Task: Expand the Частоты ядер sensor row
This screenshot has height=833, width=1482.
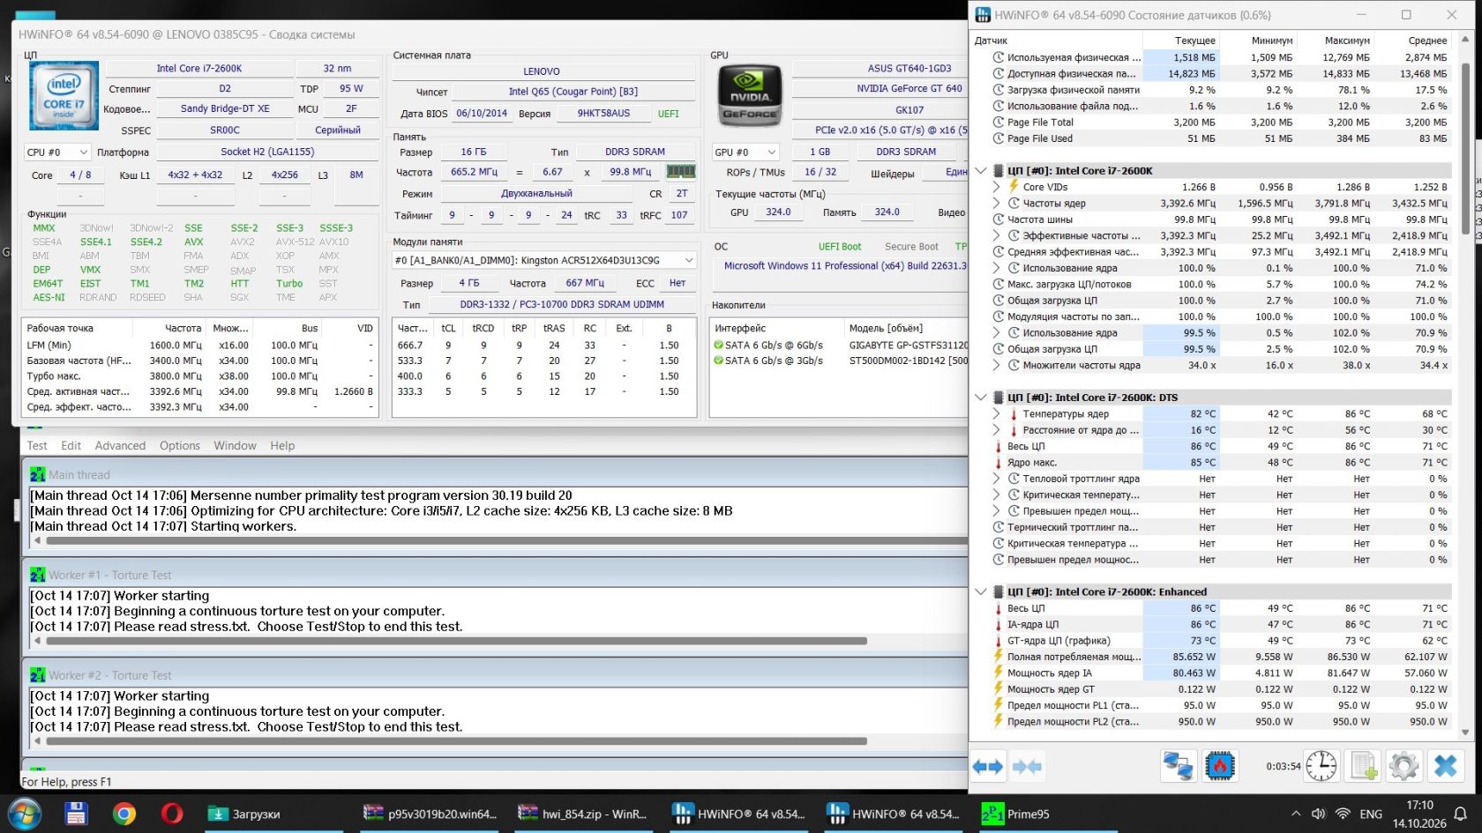Action: [x=997, y=204]
